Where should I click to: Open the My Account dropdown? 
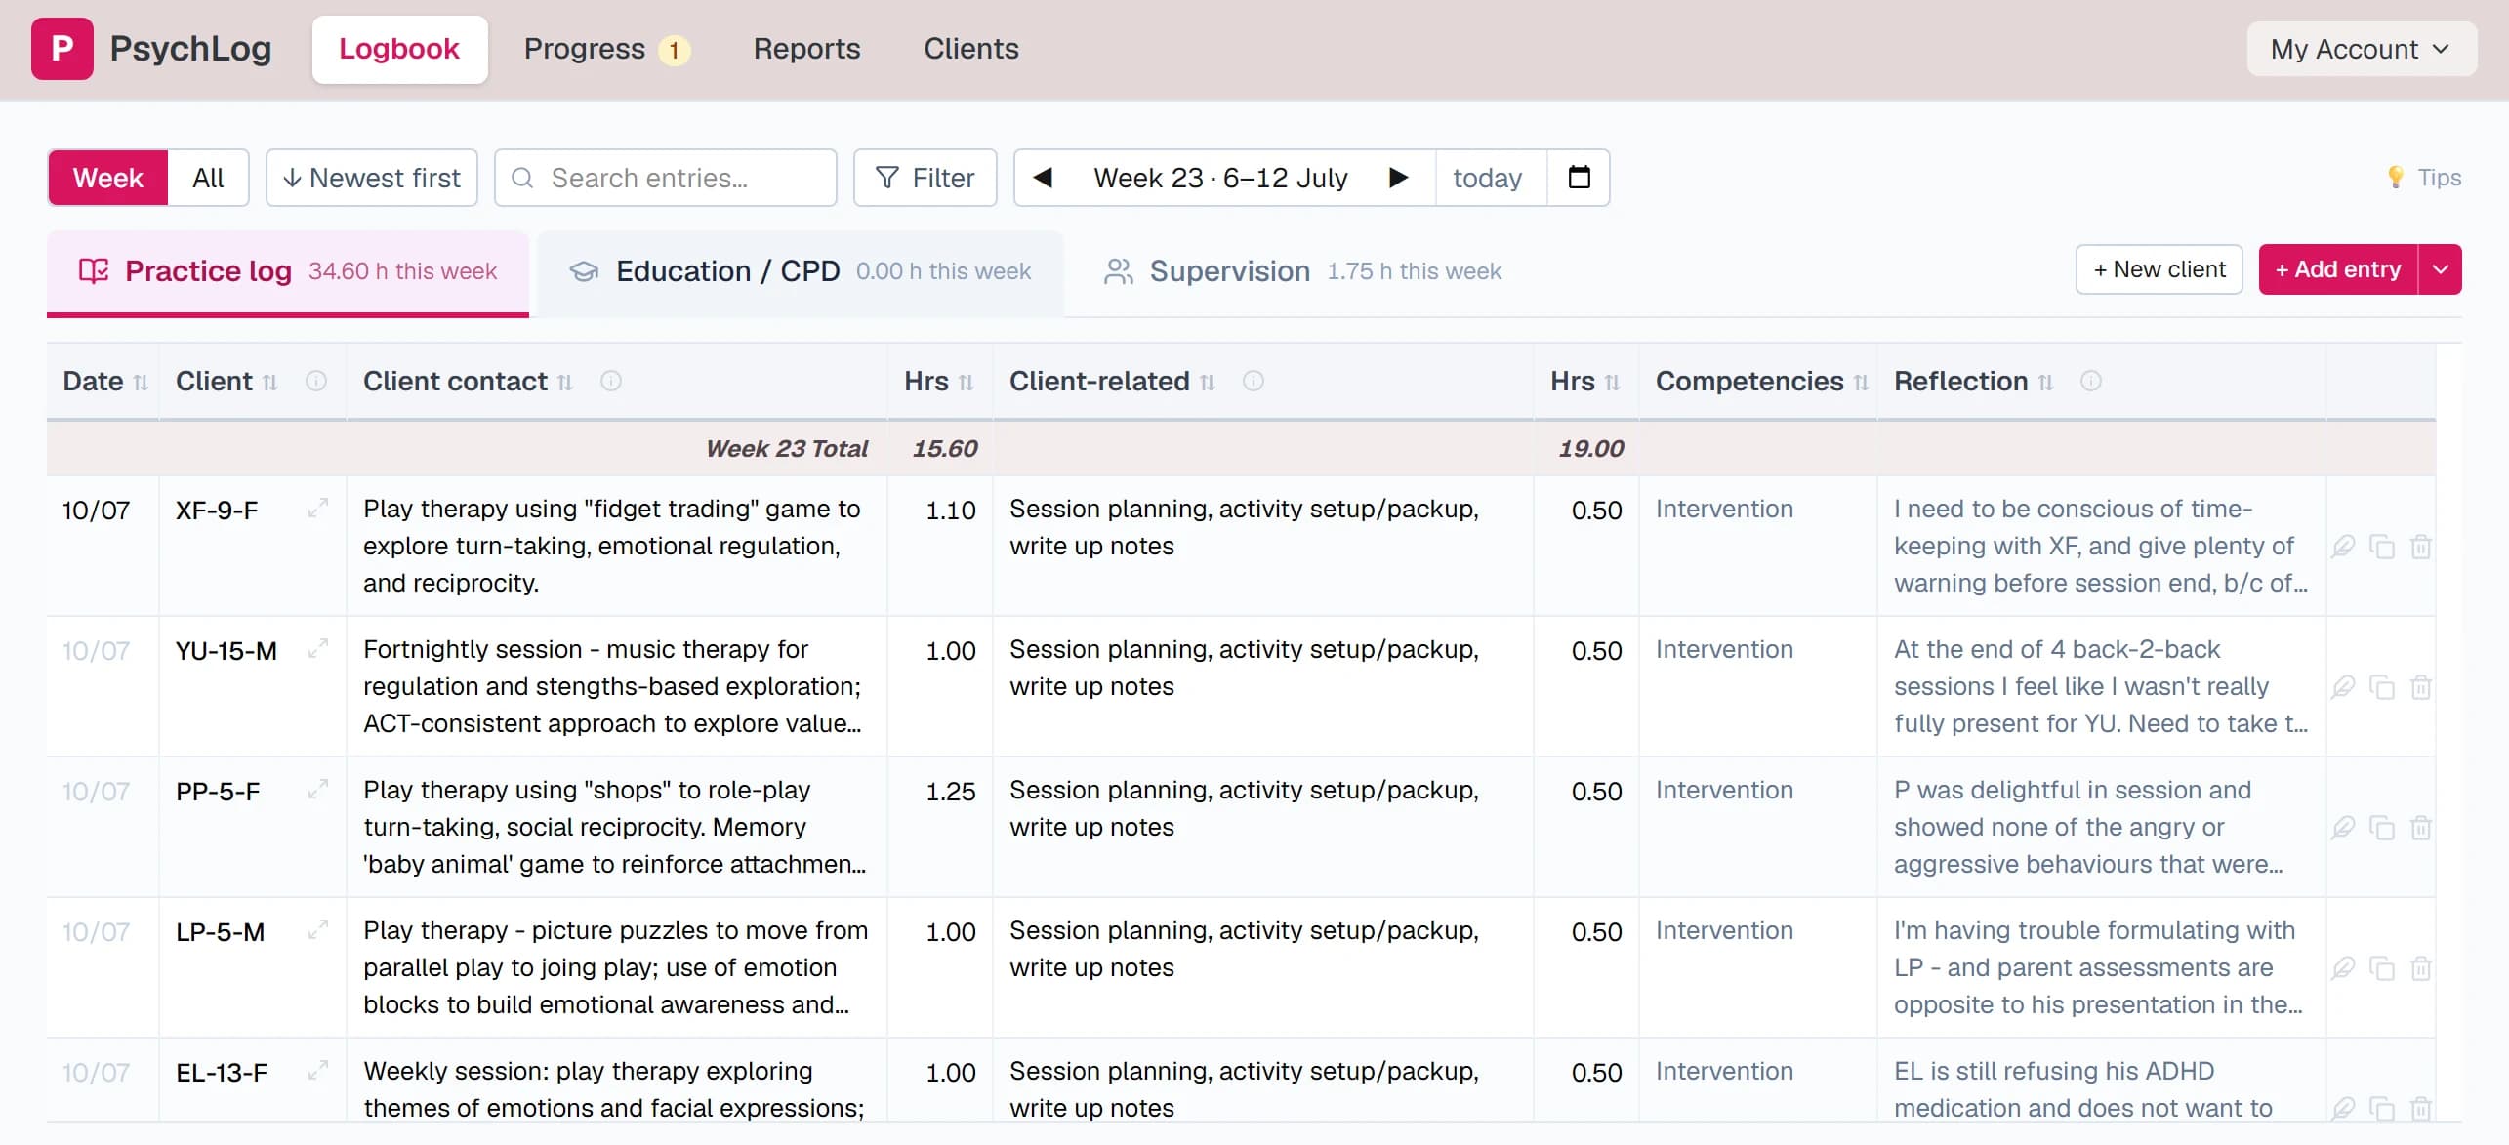click(x=2362, y=49)
